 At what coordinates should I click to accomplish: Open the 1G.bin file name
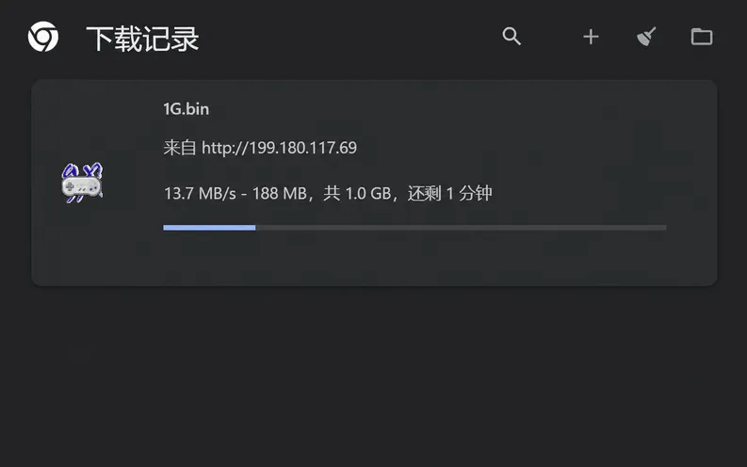tap(187, 109)
